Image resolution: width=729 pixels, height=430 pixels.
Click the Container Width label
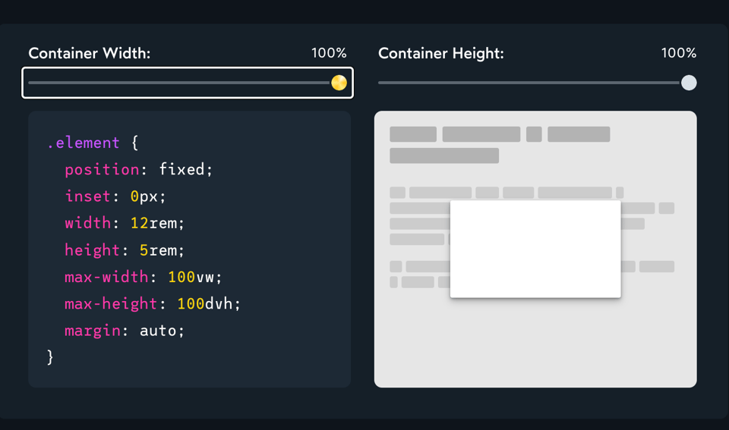(x=90, y=53)
